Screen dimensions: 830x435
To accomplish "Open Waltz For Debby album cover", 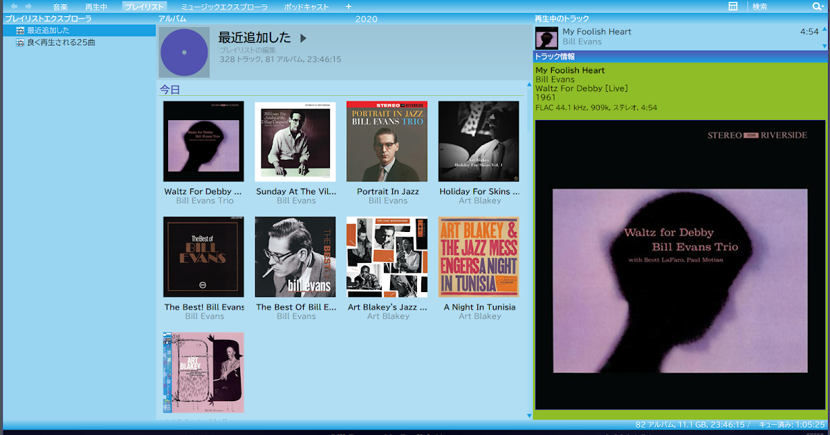I will tap(203, 142).
